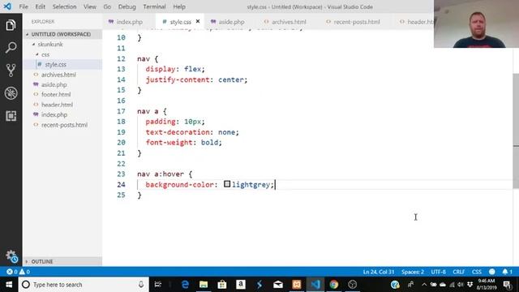Viewport: 519px width, 292px height.
Task: Open the Selection menu
Action: pyautogui.click(x=65, y=6)
